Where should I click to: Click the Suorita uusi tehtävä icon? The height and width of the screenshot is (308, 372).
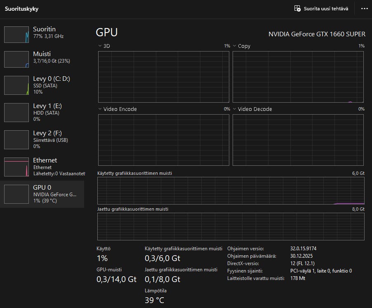tap(297, 9)
